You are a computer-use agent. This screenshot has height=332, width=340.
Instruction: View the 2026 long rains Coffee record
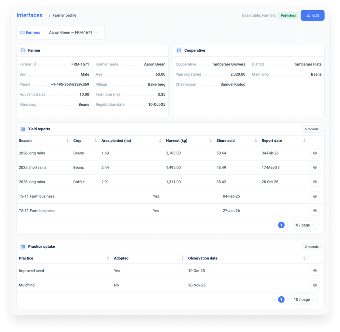pos(315,182)
